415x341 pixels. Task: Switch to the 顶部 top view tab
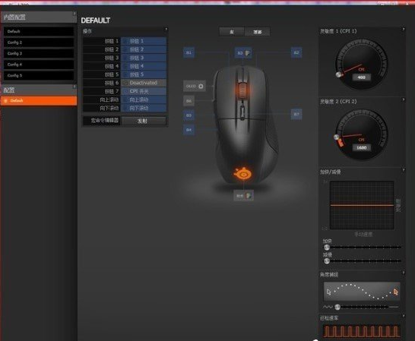[257, 32]
